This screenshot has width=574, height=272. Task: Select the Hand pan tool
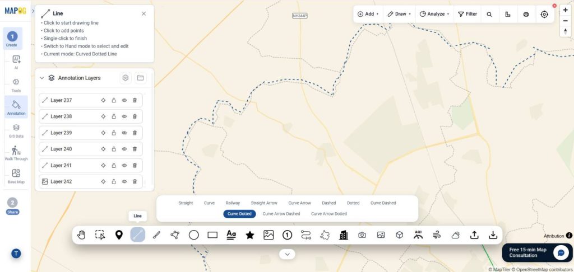coord(81,235)
